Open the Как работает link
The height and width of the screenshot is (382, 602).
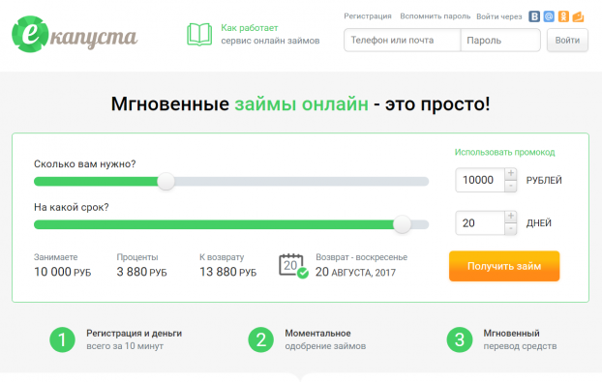(x=249, y=28)
